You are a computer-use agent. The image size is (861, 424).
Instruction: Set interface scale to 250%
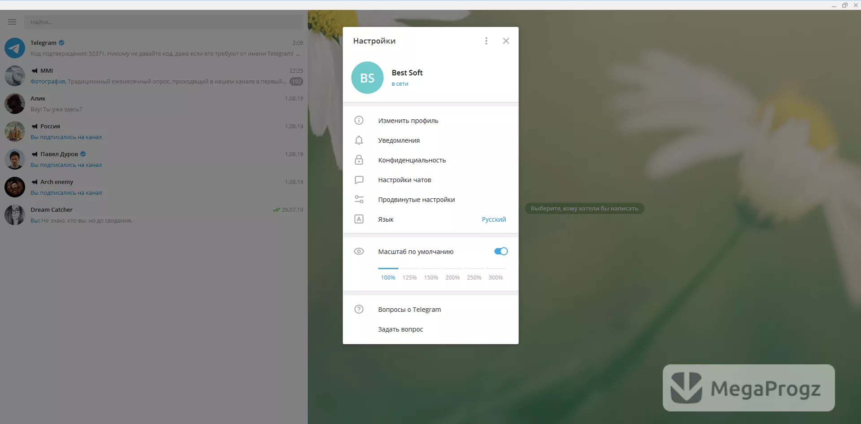(x=474, y=277)
